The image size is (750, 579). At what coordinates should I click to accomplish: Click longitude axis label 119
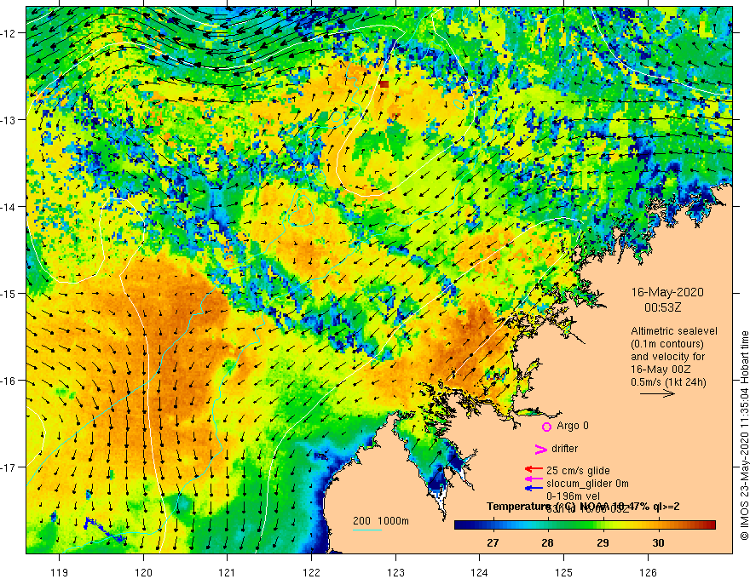click(60, 573)
